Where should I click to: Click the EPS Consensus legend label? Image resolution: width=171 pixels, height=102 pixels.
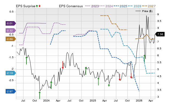click(71, 6)
